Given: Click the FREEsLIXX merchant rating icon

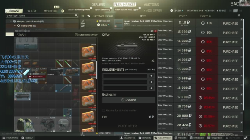Looking at the screenshot, I should point(98,25).
